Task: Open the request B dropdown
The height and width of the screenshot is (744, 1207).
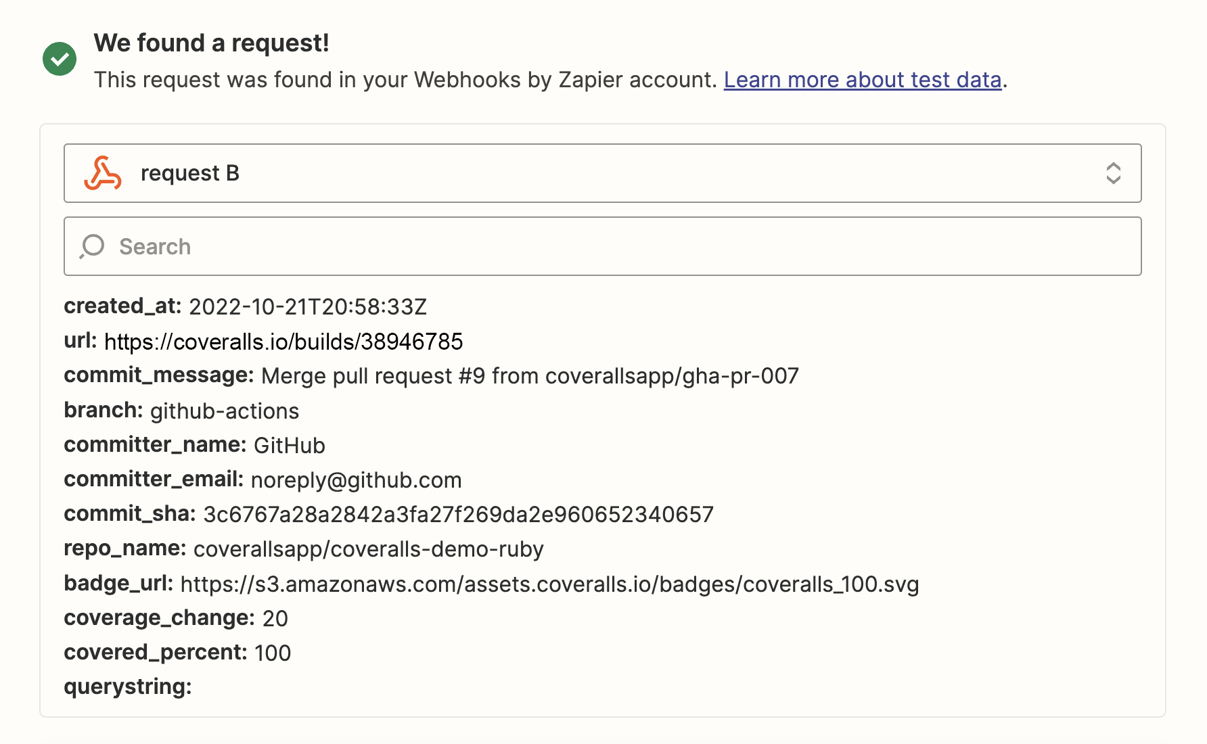Action: click(601, 173)
